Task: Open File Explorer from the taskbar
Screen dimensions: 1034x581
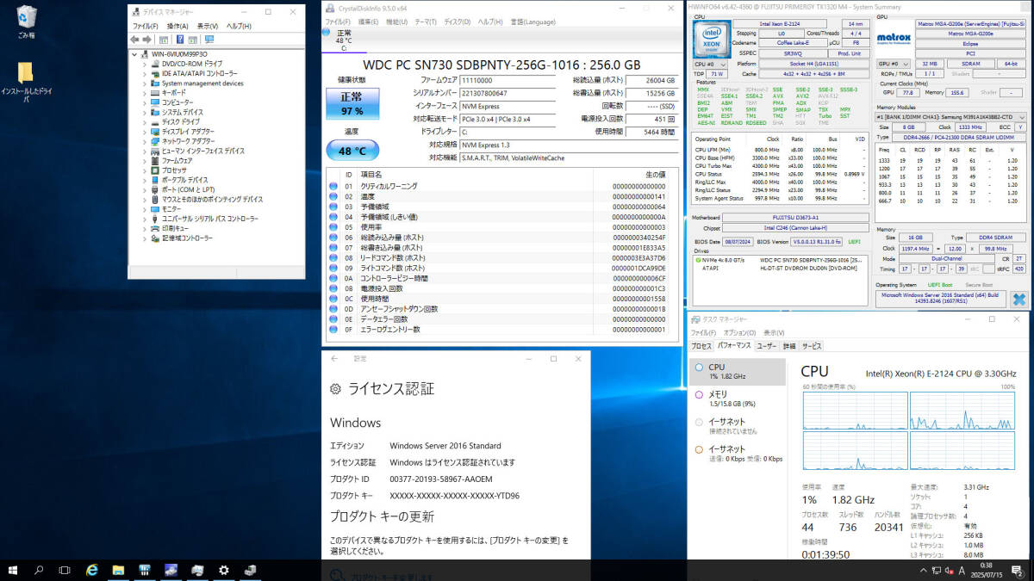Action: point(119,570)
